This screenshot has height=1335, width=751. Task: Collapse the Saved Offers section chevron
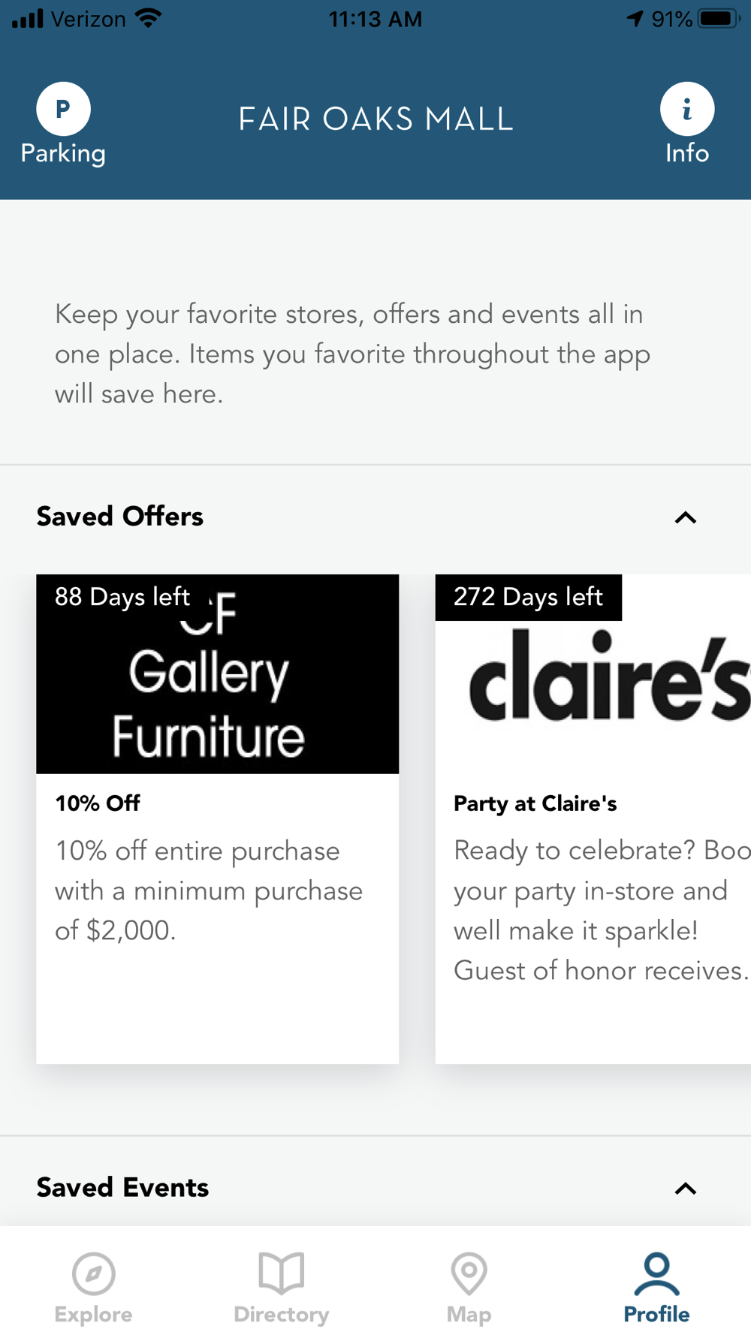(686, 517)
